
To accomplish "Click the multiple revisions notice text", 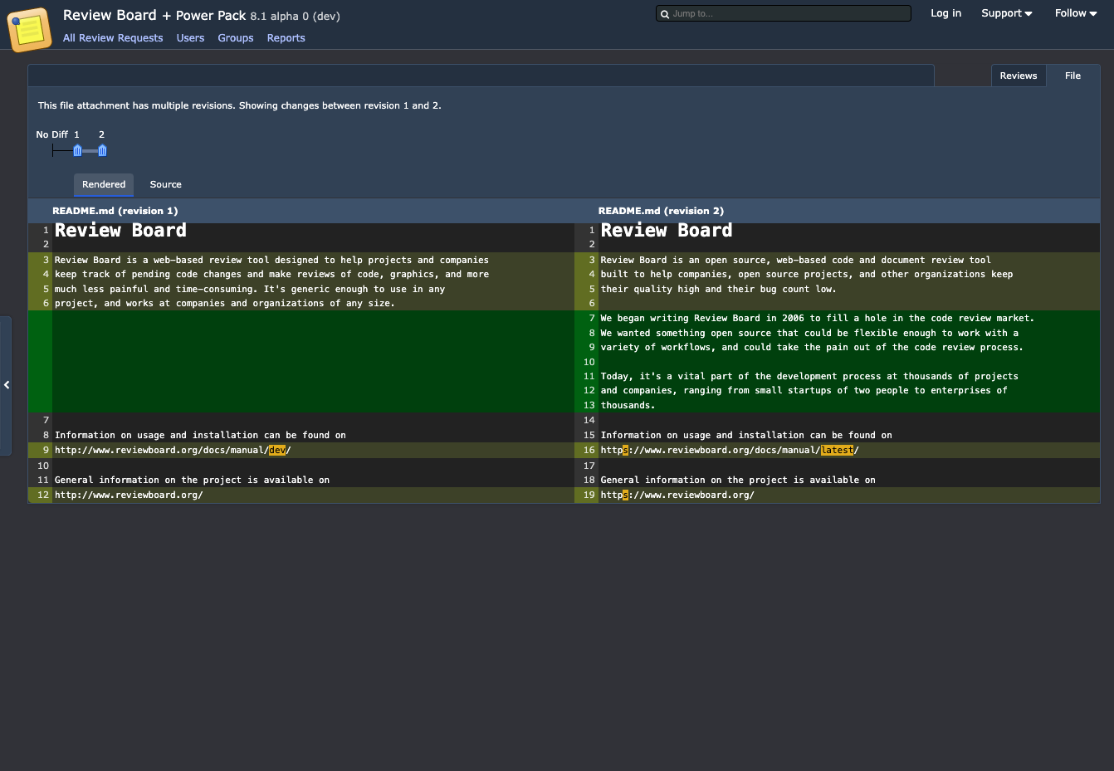I will pos(240,105).
